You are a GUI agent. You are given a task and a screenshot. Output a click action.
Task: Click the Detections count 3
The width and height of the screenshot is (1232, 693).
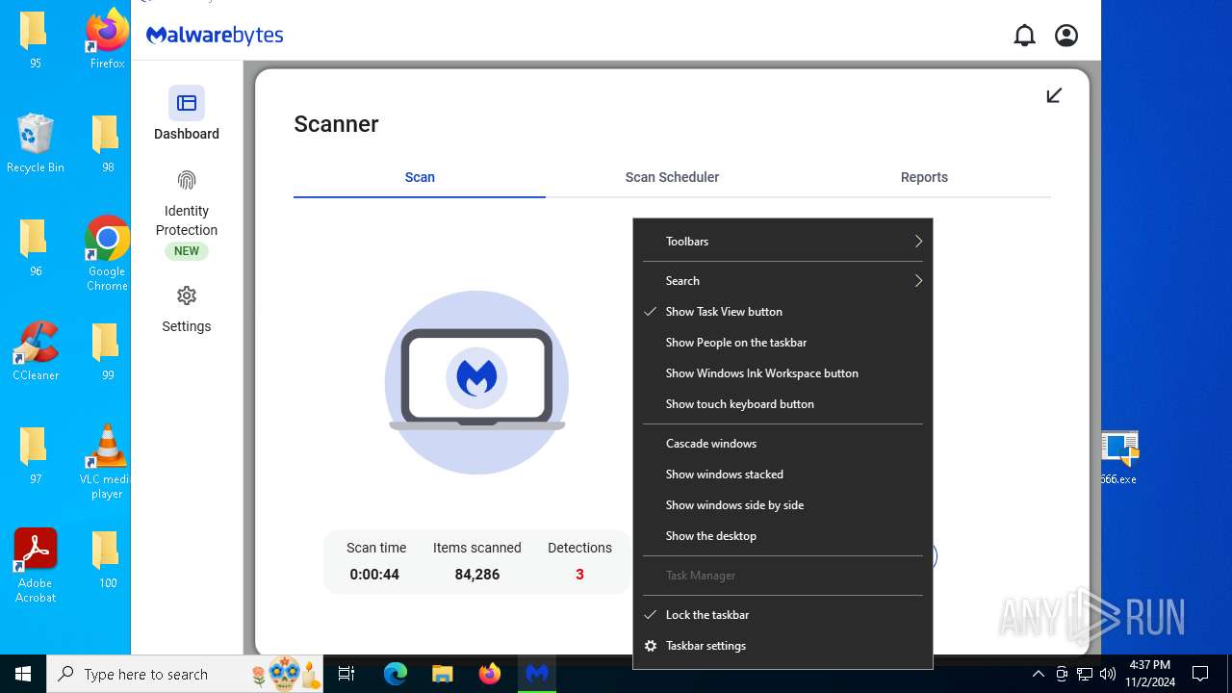pyautogui.click(x=579, y=575)
